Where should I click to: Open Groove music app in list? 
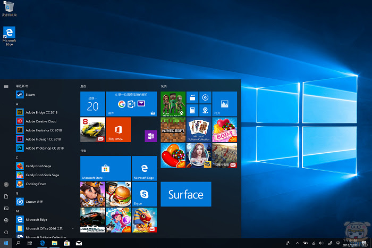(x=45, y=202)
